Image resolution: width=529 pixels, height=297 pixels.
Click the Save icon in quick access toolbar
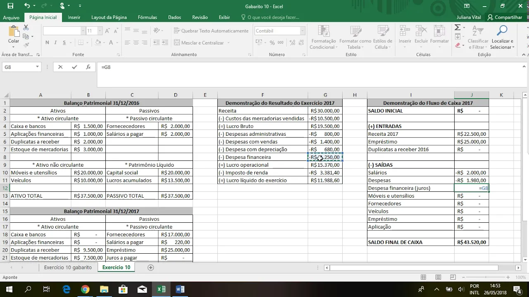pos(10,6)
